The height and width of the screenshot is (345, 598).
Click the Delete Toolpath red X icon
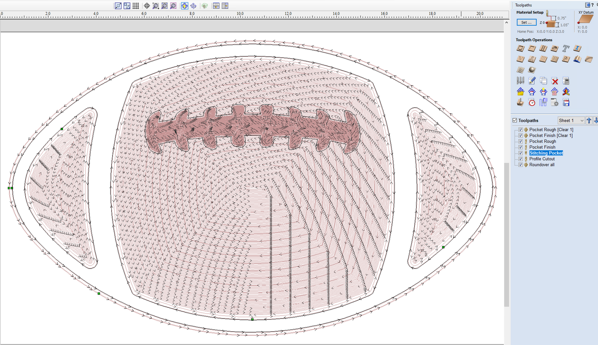coord(555,81)
